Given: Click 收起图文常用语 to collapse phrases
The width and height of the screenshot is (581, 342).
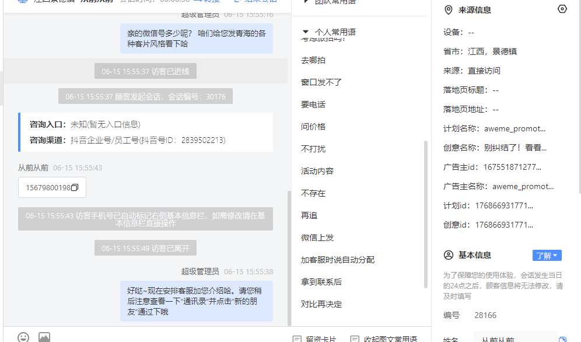Looking at the screenshot, I should click(x=384, y=339).
